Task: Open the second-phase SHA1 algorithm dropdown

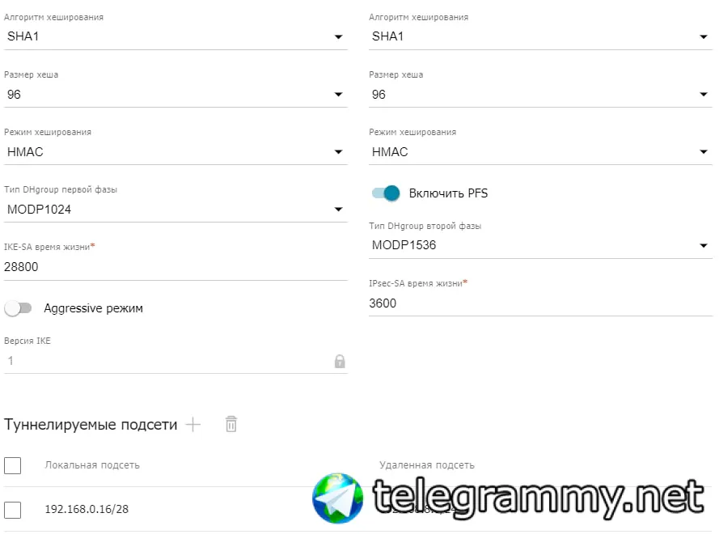Action: coord(540,36)
